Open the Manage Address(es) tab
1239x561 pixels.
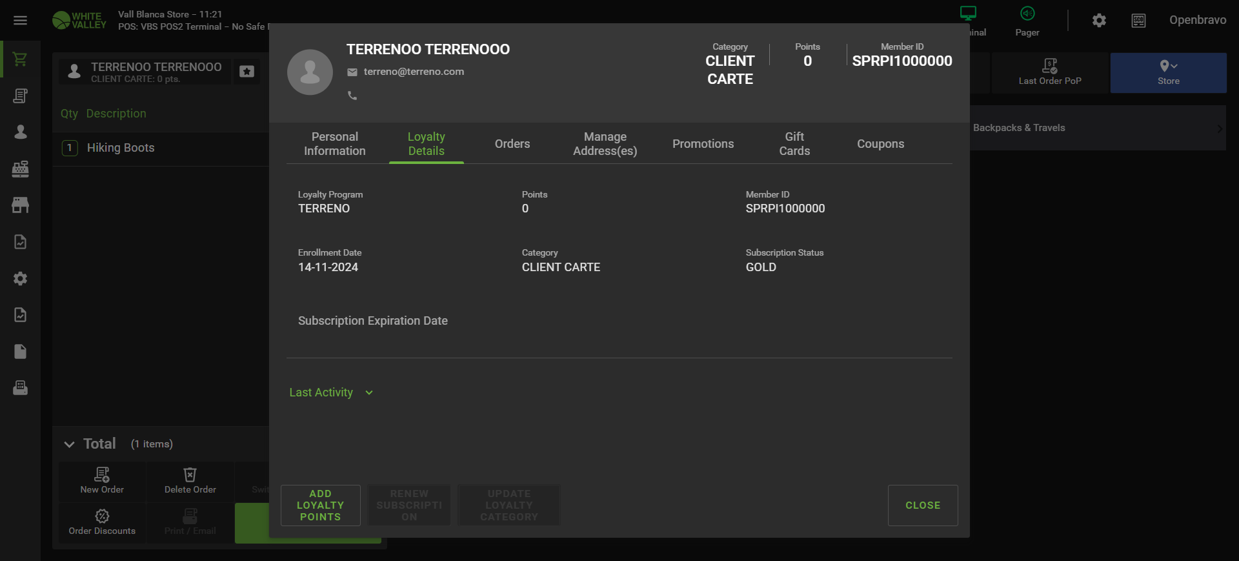tap(605, 143)
